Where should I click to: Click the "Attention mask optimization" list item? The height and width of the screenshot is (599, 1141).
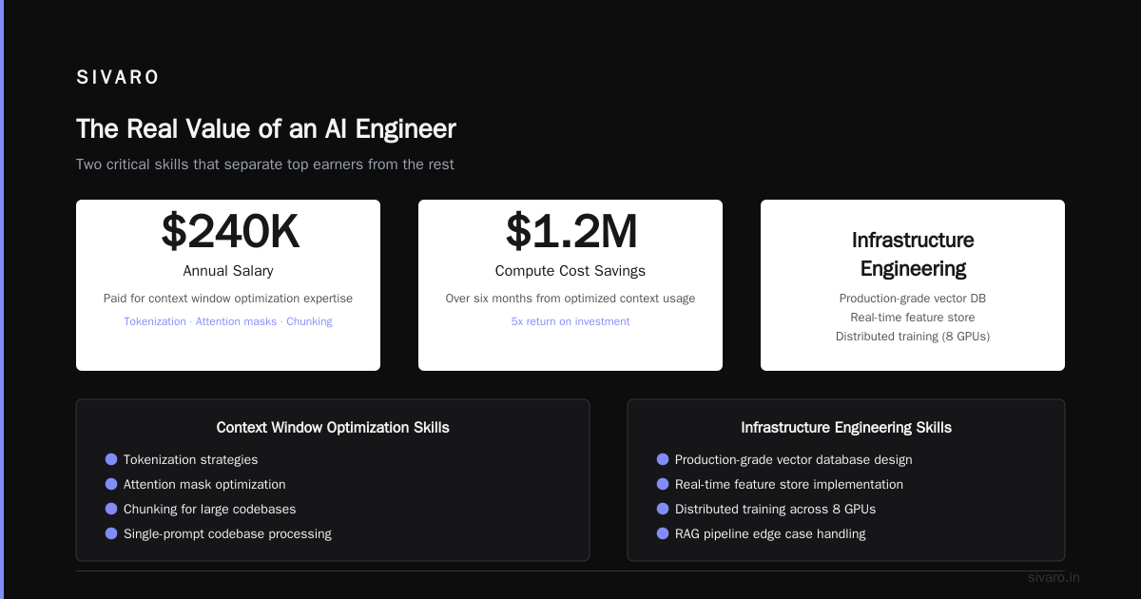coord(204,484)
